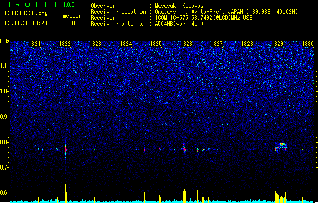Select the Ogata-vill. Akita-Pref. JAPAN location text
Image resolution: width=319 pixels, height=203 pixels.
pos(226,12)
